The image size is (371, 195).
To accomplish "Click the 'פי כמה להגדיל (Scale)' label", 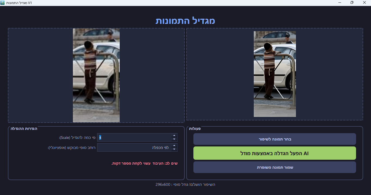I will (x=77, y=138).
